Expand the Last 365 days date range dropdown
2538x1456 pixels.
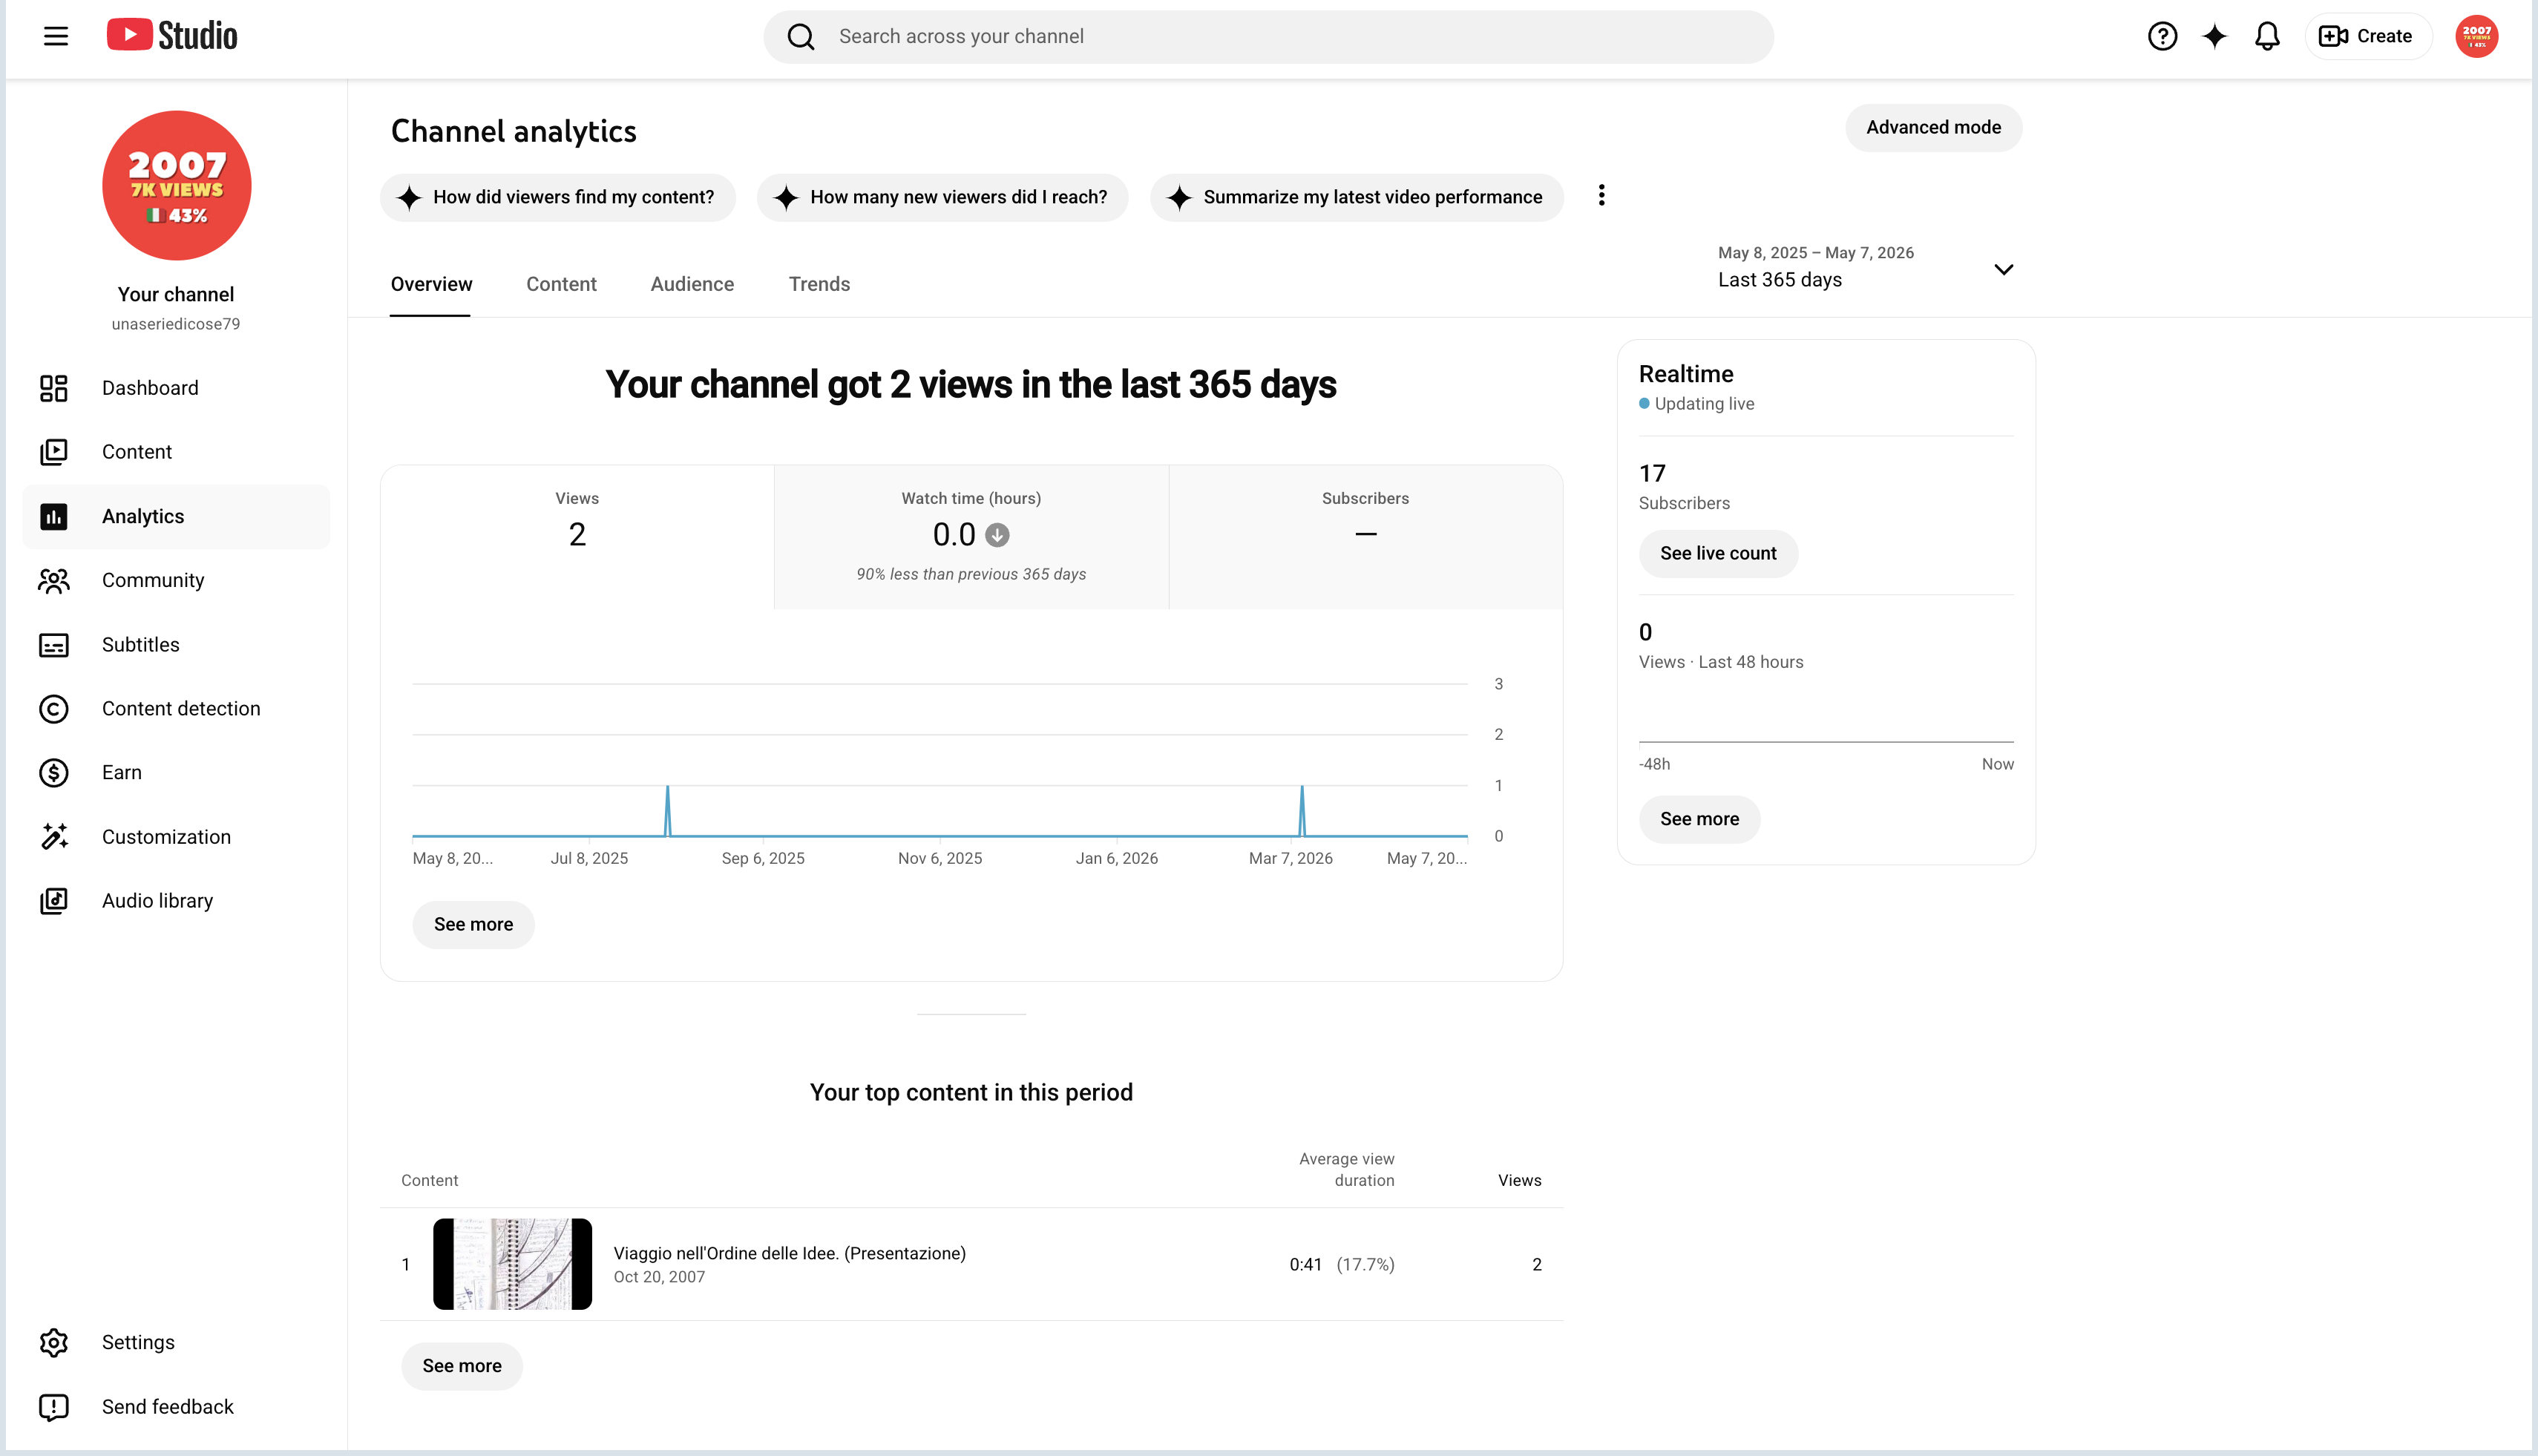(x=1866, y=268)
